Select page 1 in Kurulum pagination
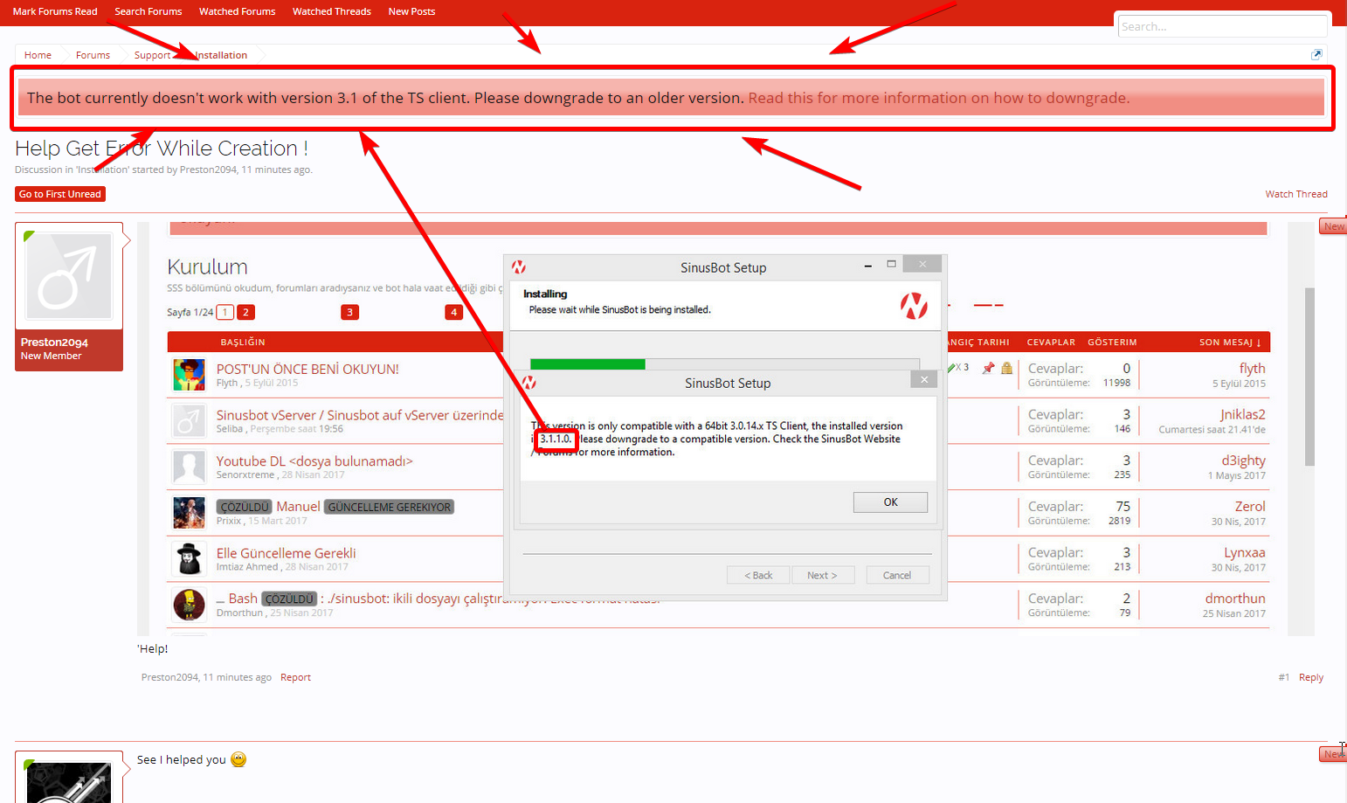Screen dimensions: 1347x803 click(x=224, y=312)
